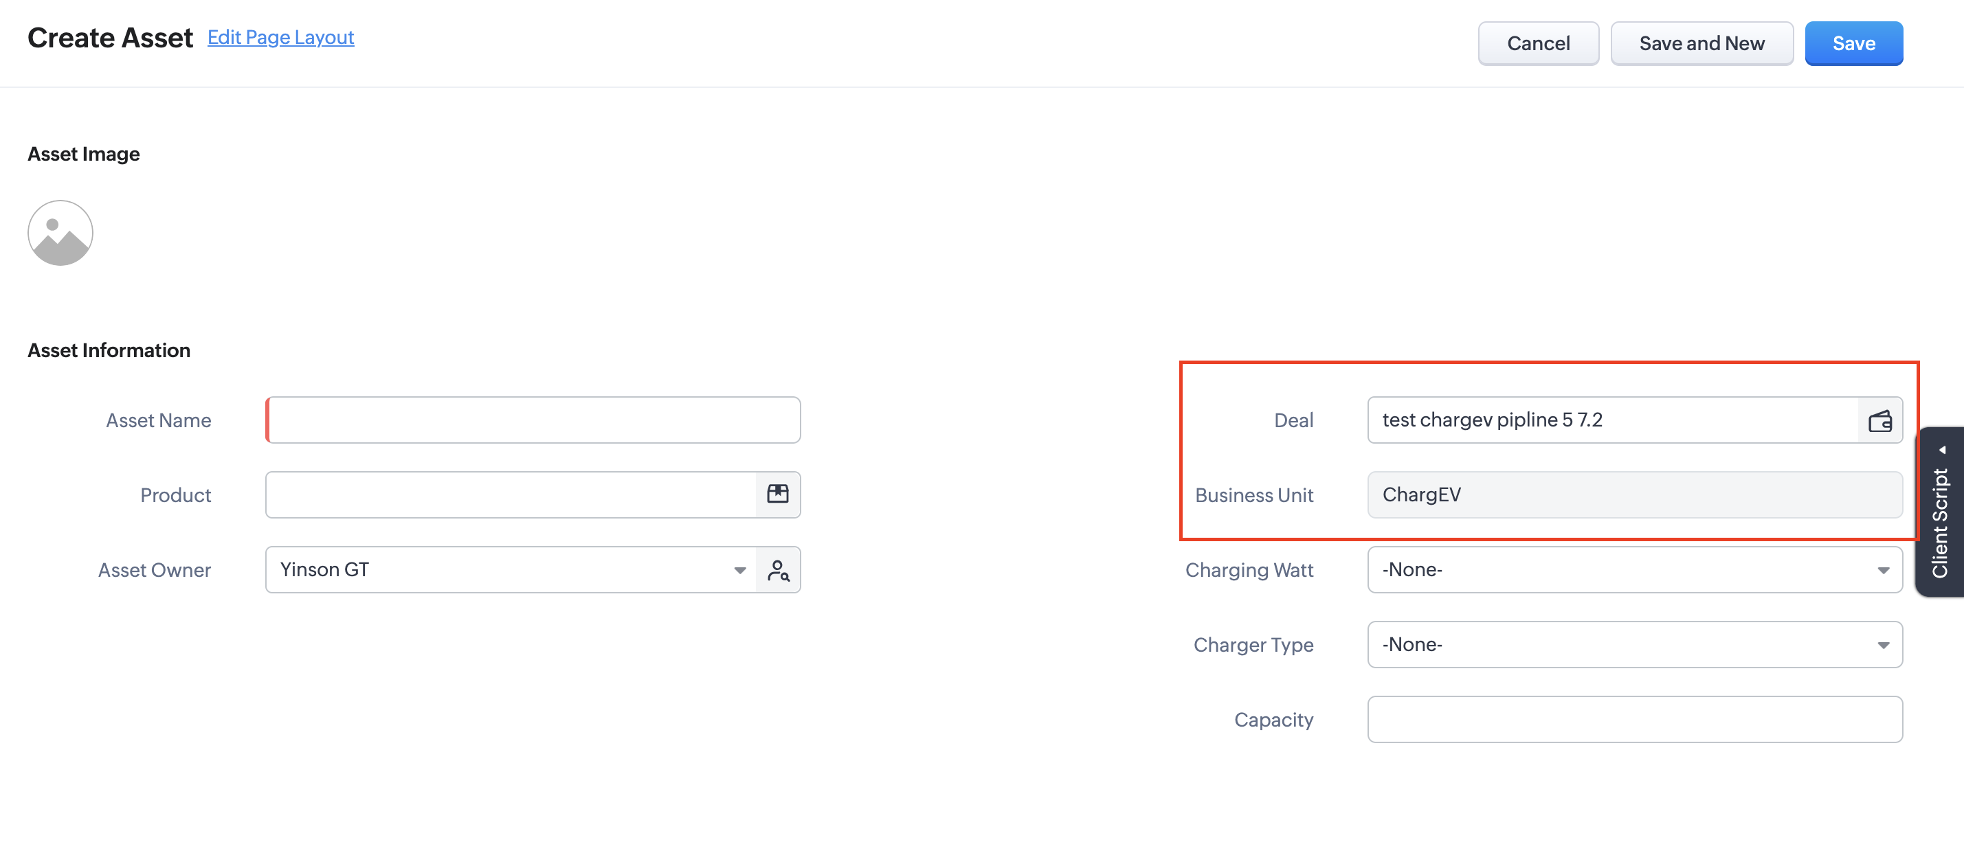Click the Asset Owner user search icon
Image resolution: width=1964 pixels, height=842 pixels.
[x=777, y=570]
